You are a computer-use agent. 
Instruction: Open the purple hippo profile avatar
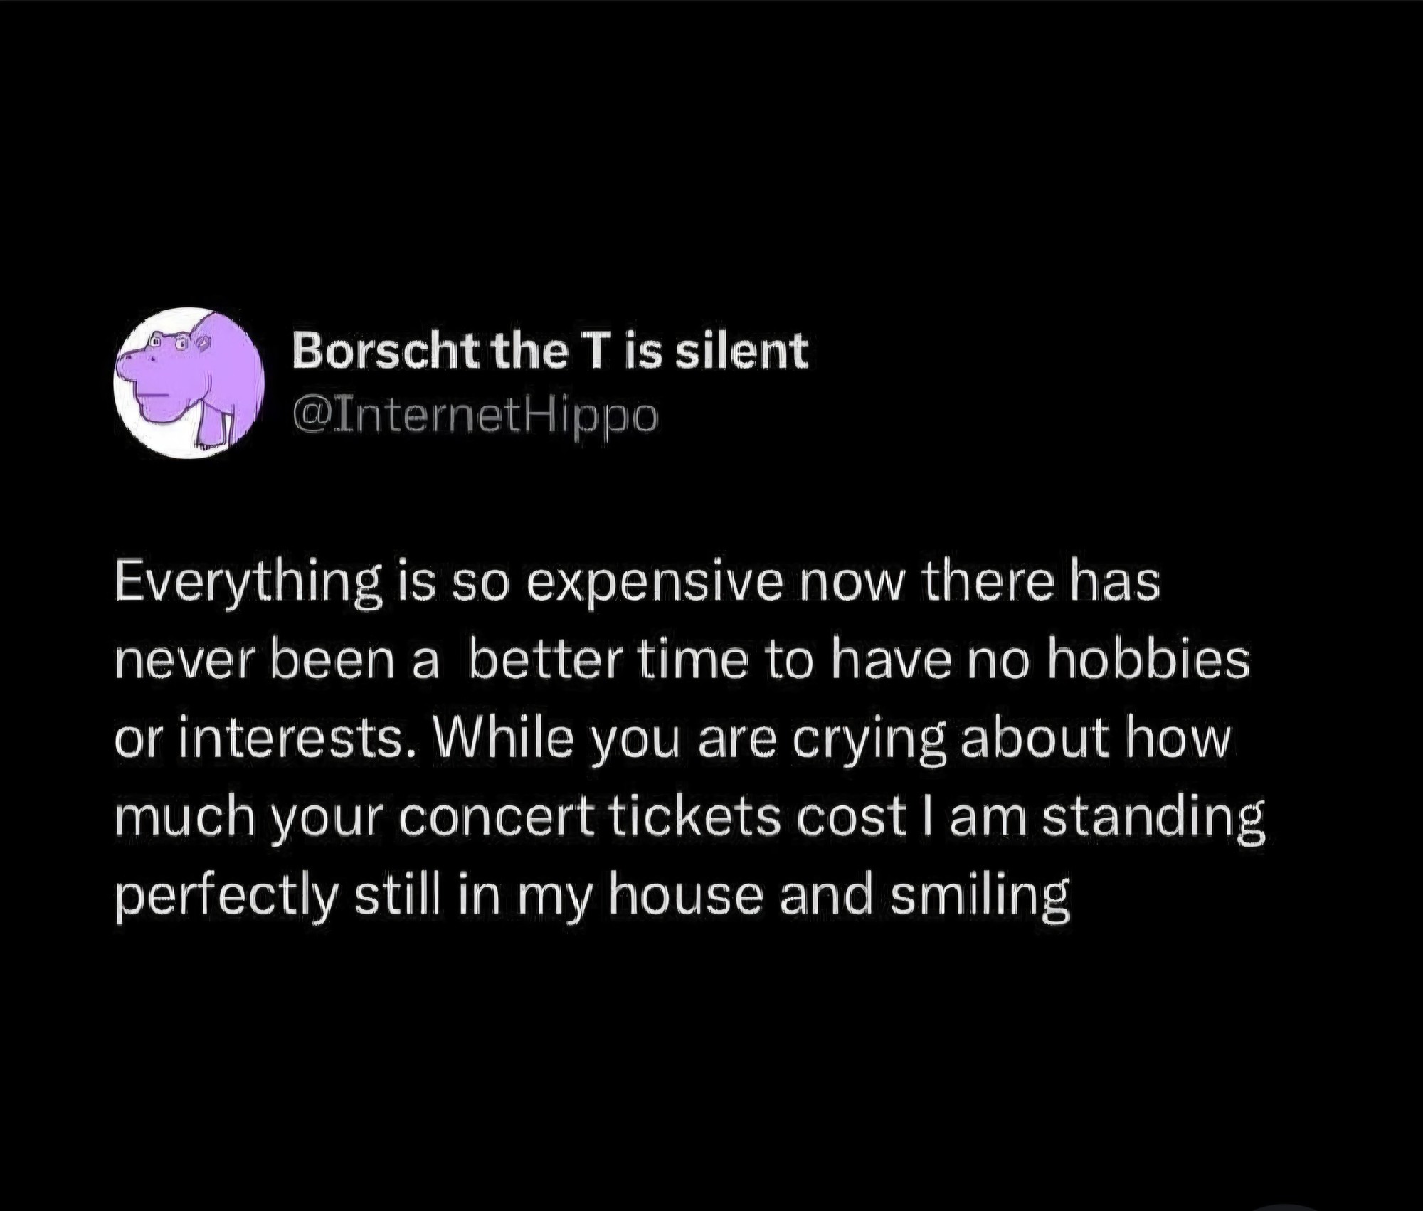(189, 383)
